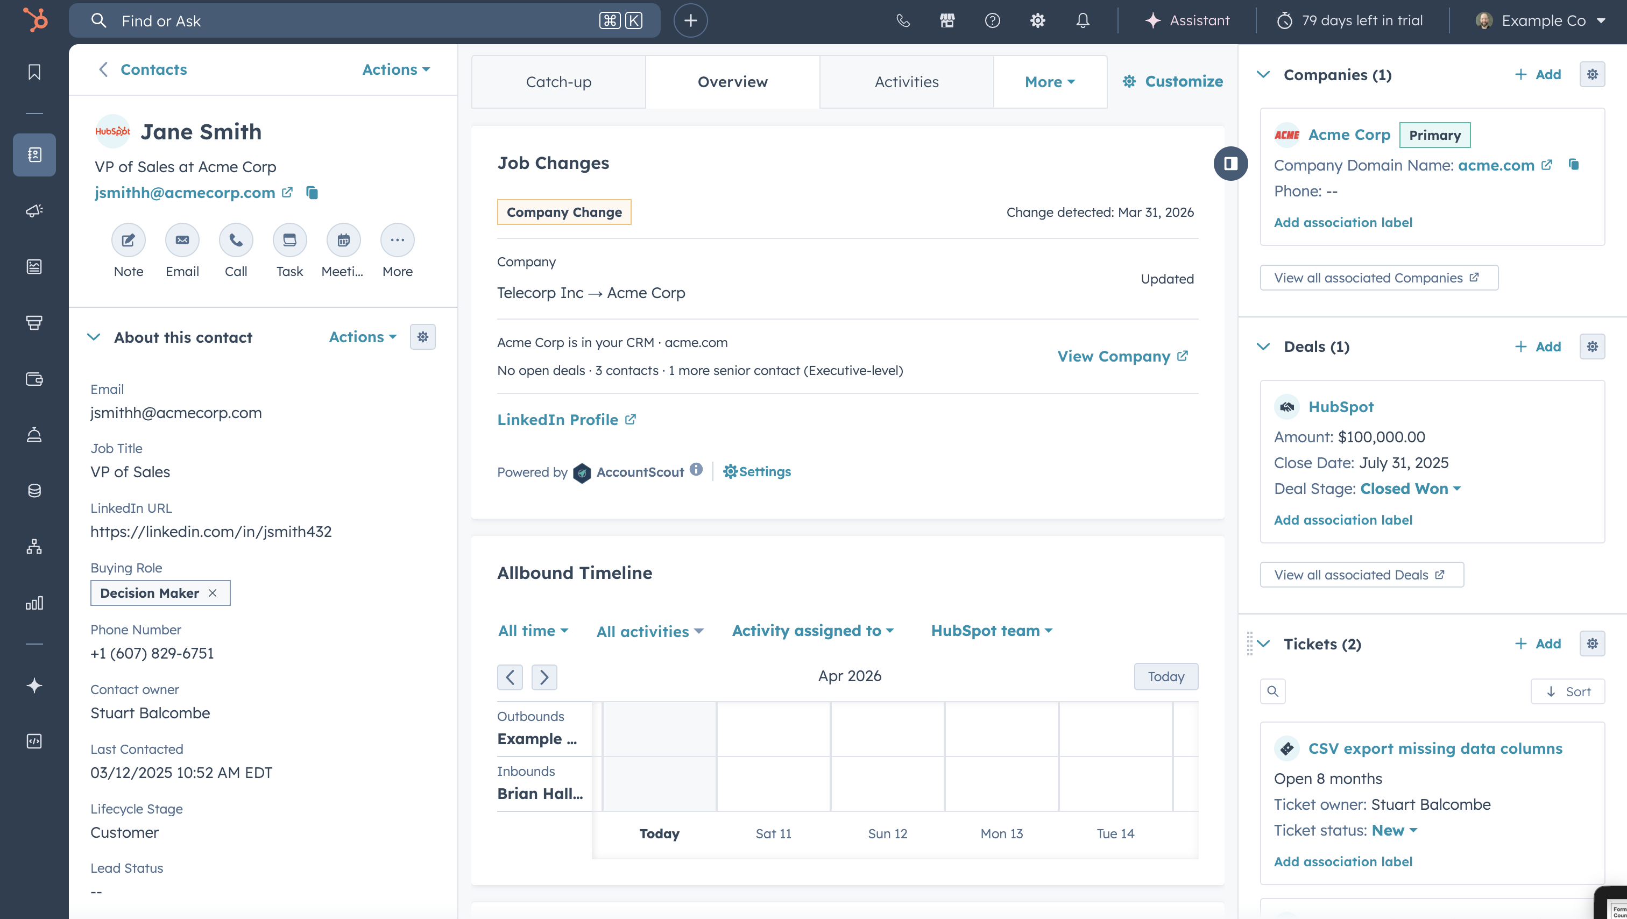The height and width of the screenshot is (919, 1627).
Task: Click the AccountScout info icon
Action: tap(697, 469)
